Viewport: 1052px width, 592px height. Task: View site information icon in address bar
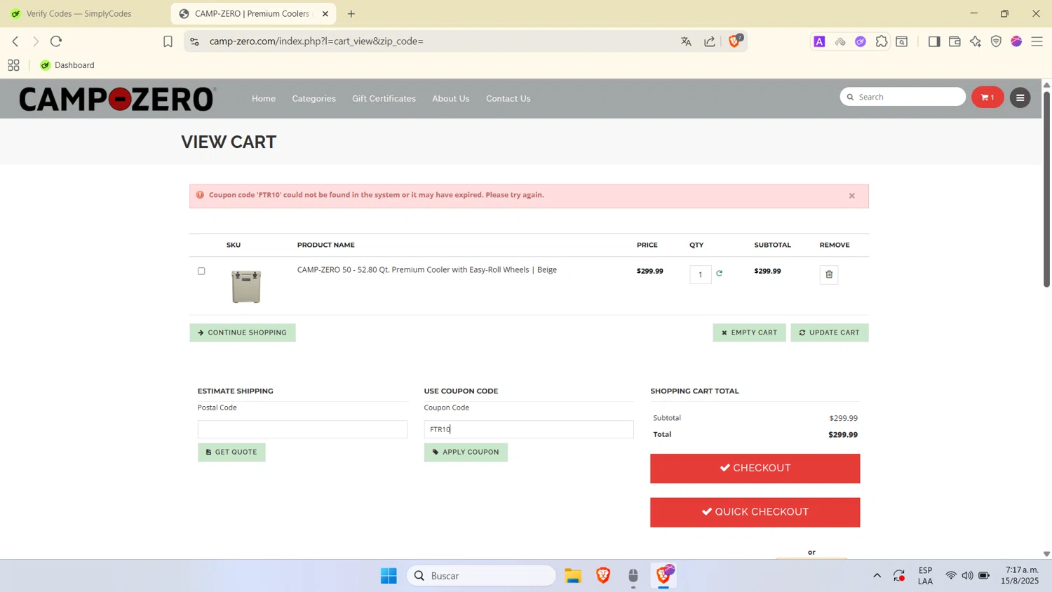point(195,41)
